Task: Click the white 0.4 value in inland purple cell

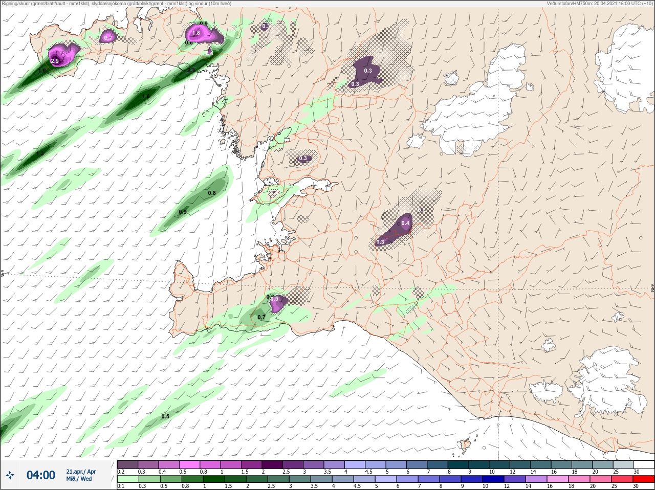Action: [x=405, y=223]
